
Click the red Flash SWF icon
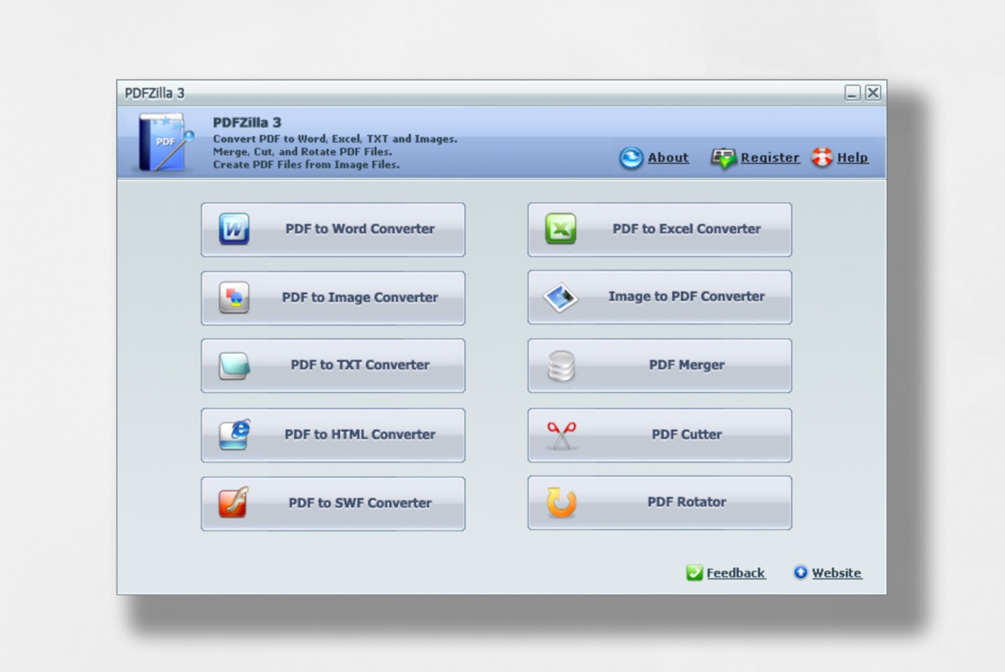pos(234,503)
